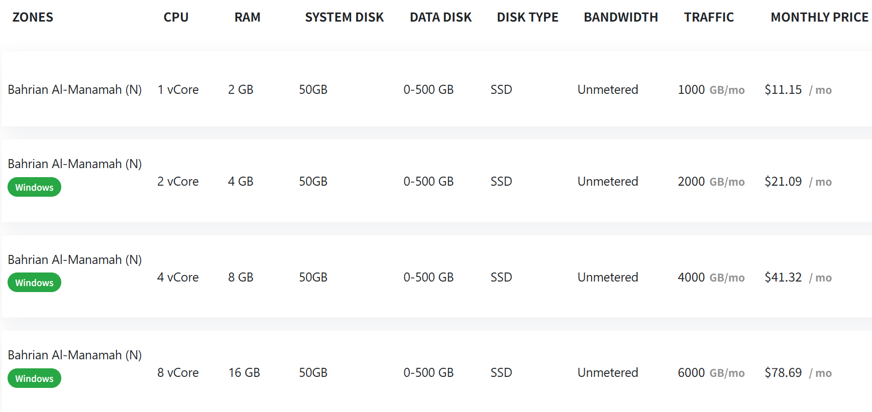The width and height of the screenshot is (872, 412).
Task: Click the MONTHLY PRICE column header
Action: tap(819, 18)
